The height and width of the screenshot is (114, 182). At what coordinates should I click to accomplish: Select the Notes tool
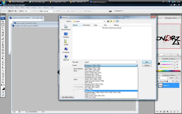pyautogui.click(x=3, y=74)
